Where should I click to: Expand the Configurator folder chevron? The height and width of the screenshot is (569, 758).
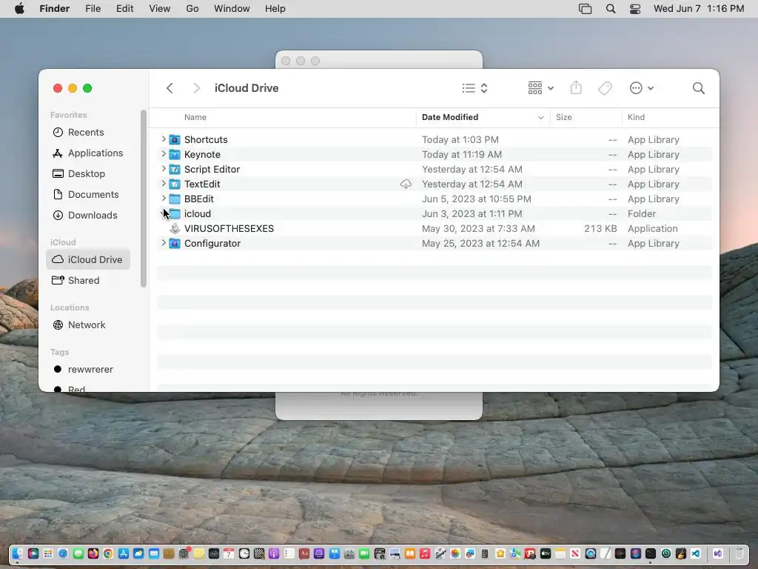[x=164, y=243]
